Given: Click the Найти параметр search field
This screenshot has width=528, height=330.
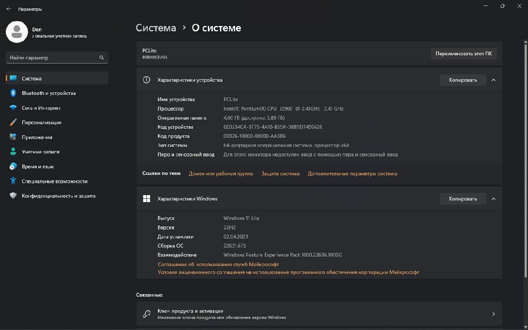Looking at the screenshot, I should (x=57, y=58).
